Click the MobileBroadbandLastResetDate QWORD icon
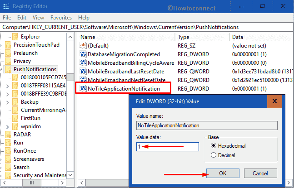The height and width of the screenshot is (188, 294). point(83,71)
